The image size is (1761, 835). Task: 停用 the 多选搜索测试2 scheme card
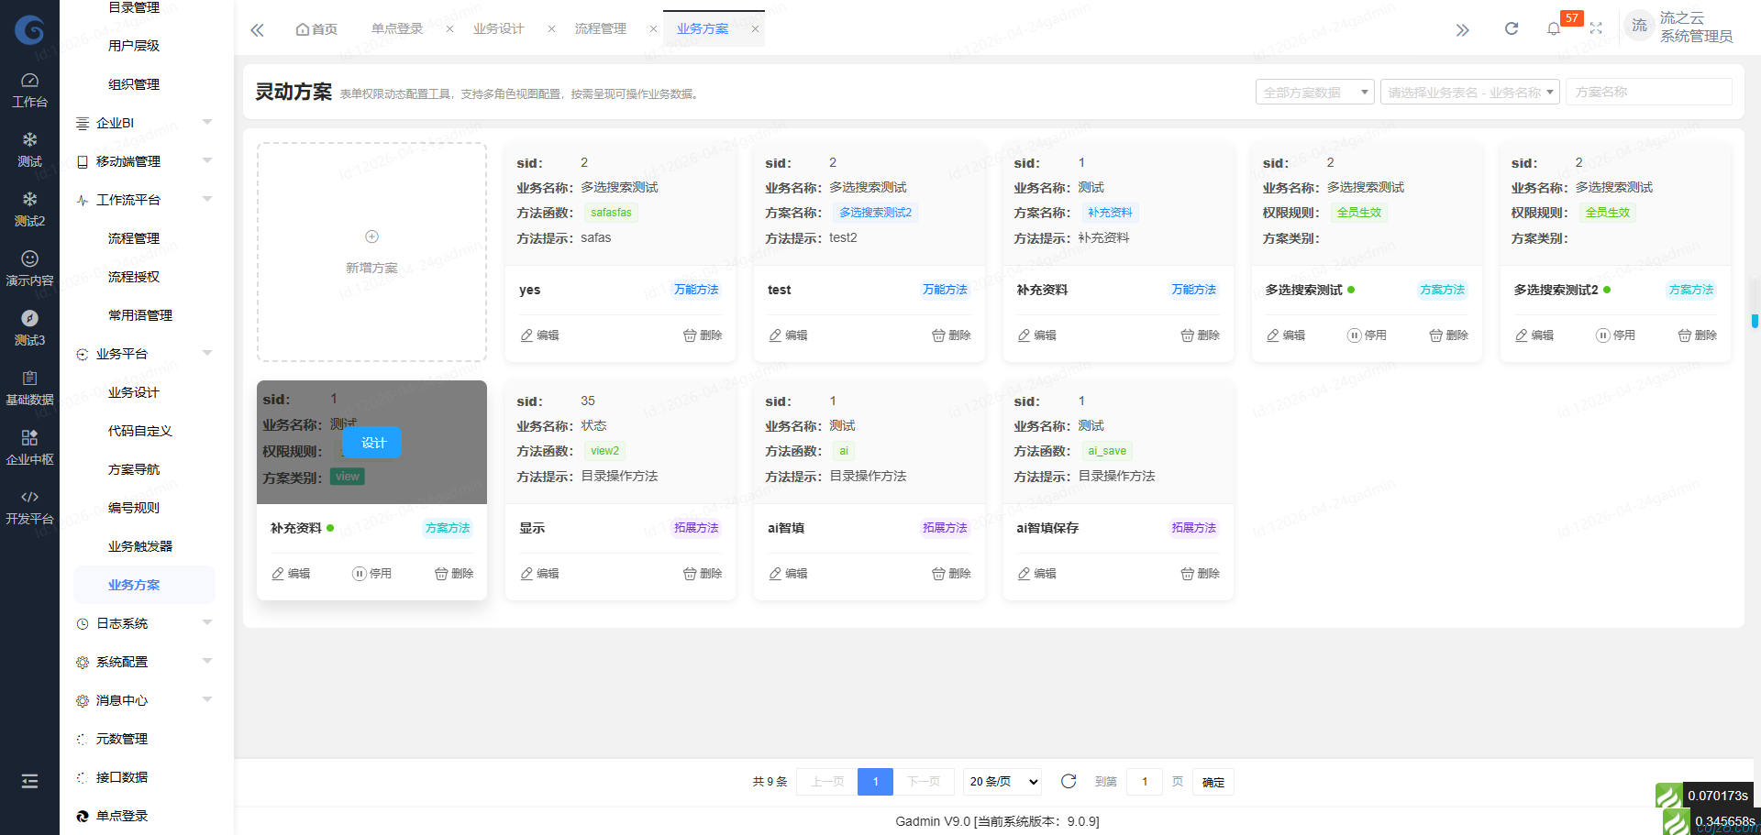coord(1616,335)
